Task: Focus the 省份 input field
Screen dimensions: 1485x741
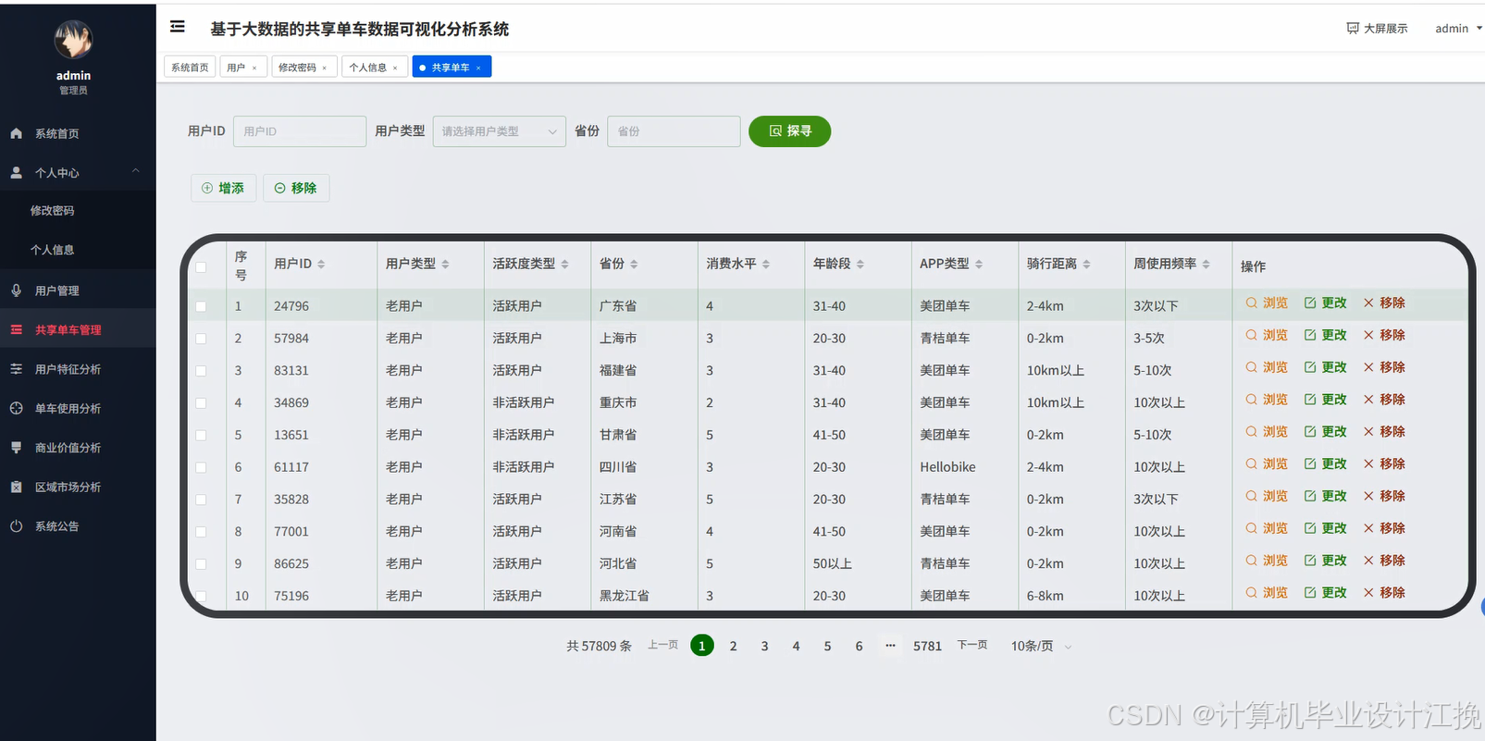Action: click(674, 131)
